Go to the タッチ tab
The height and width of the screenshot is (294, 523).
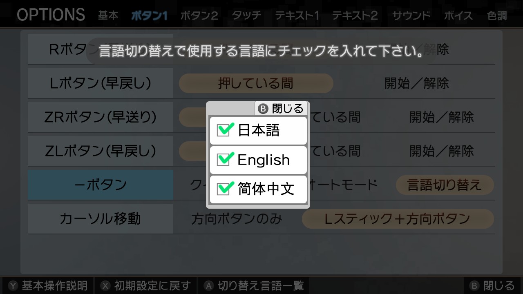pos(246,16)
